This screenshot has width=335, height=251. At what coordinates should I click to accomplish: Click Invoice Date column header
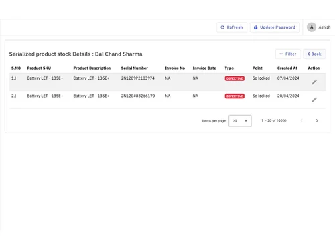tap(204, 68)
